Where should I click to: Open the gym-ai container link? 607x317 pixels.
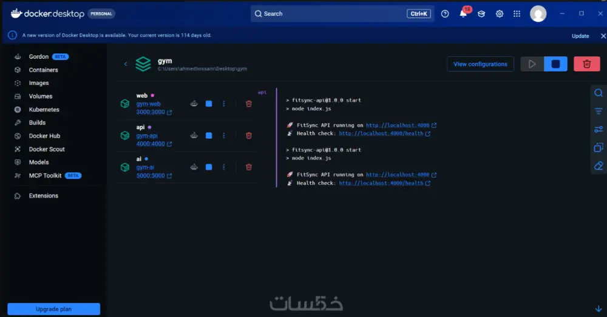coord(145,167)
